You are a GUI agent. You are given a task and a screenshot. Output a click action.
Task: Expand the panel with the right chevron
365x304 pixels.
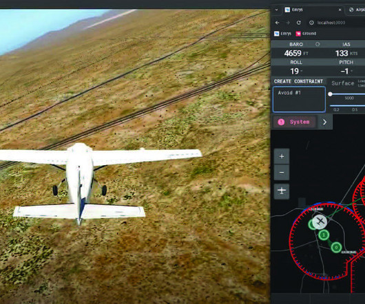[325, 122]
